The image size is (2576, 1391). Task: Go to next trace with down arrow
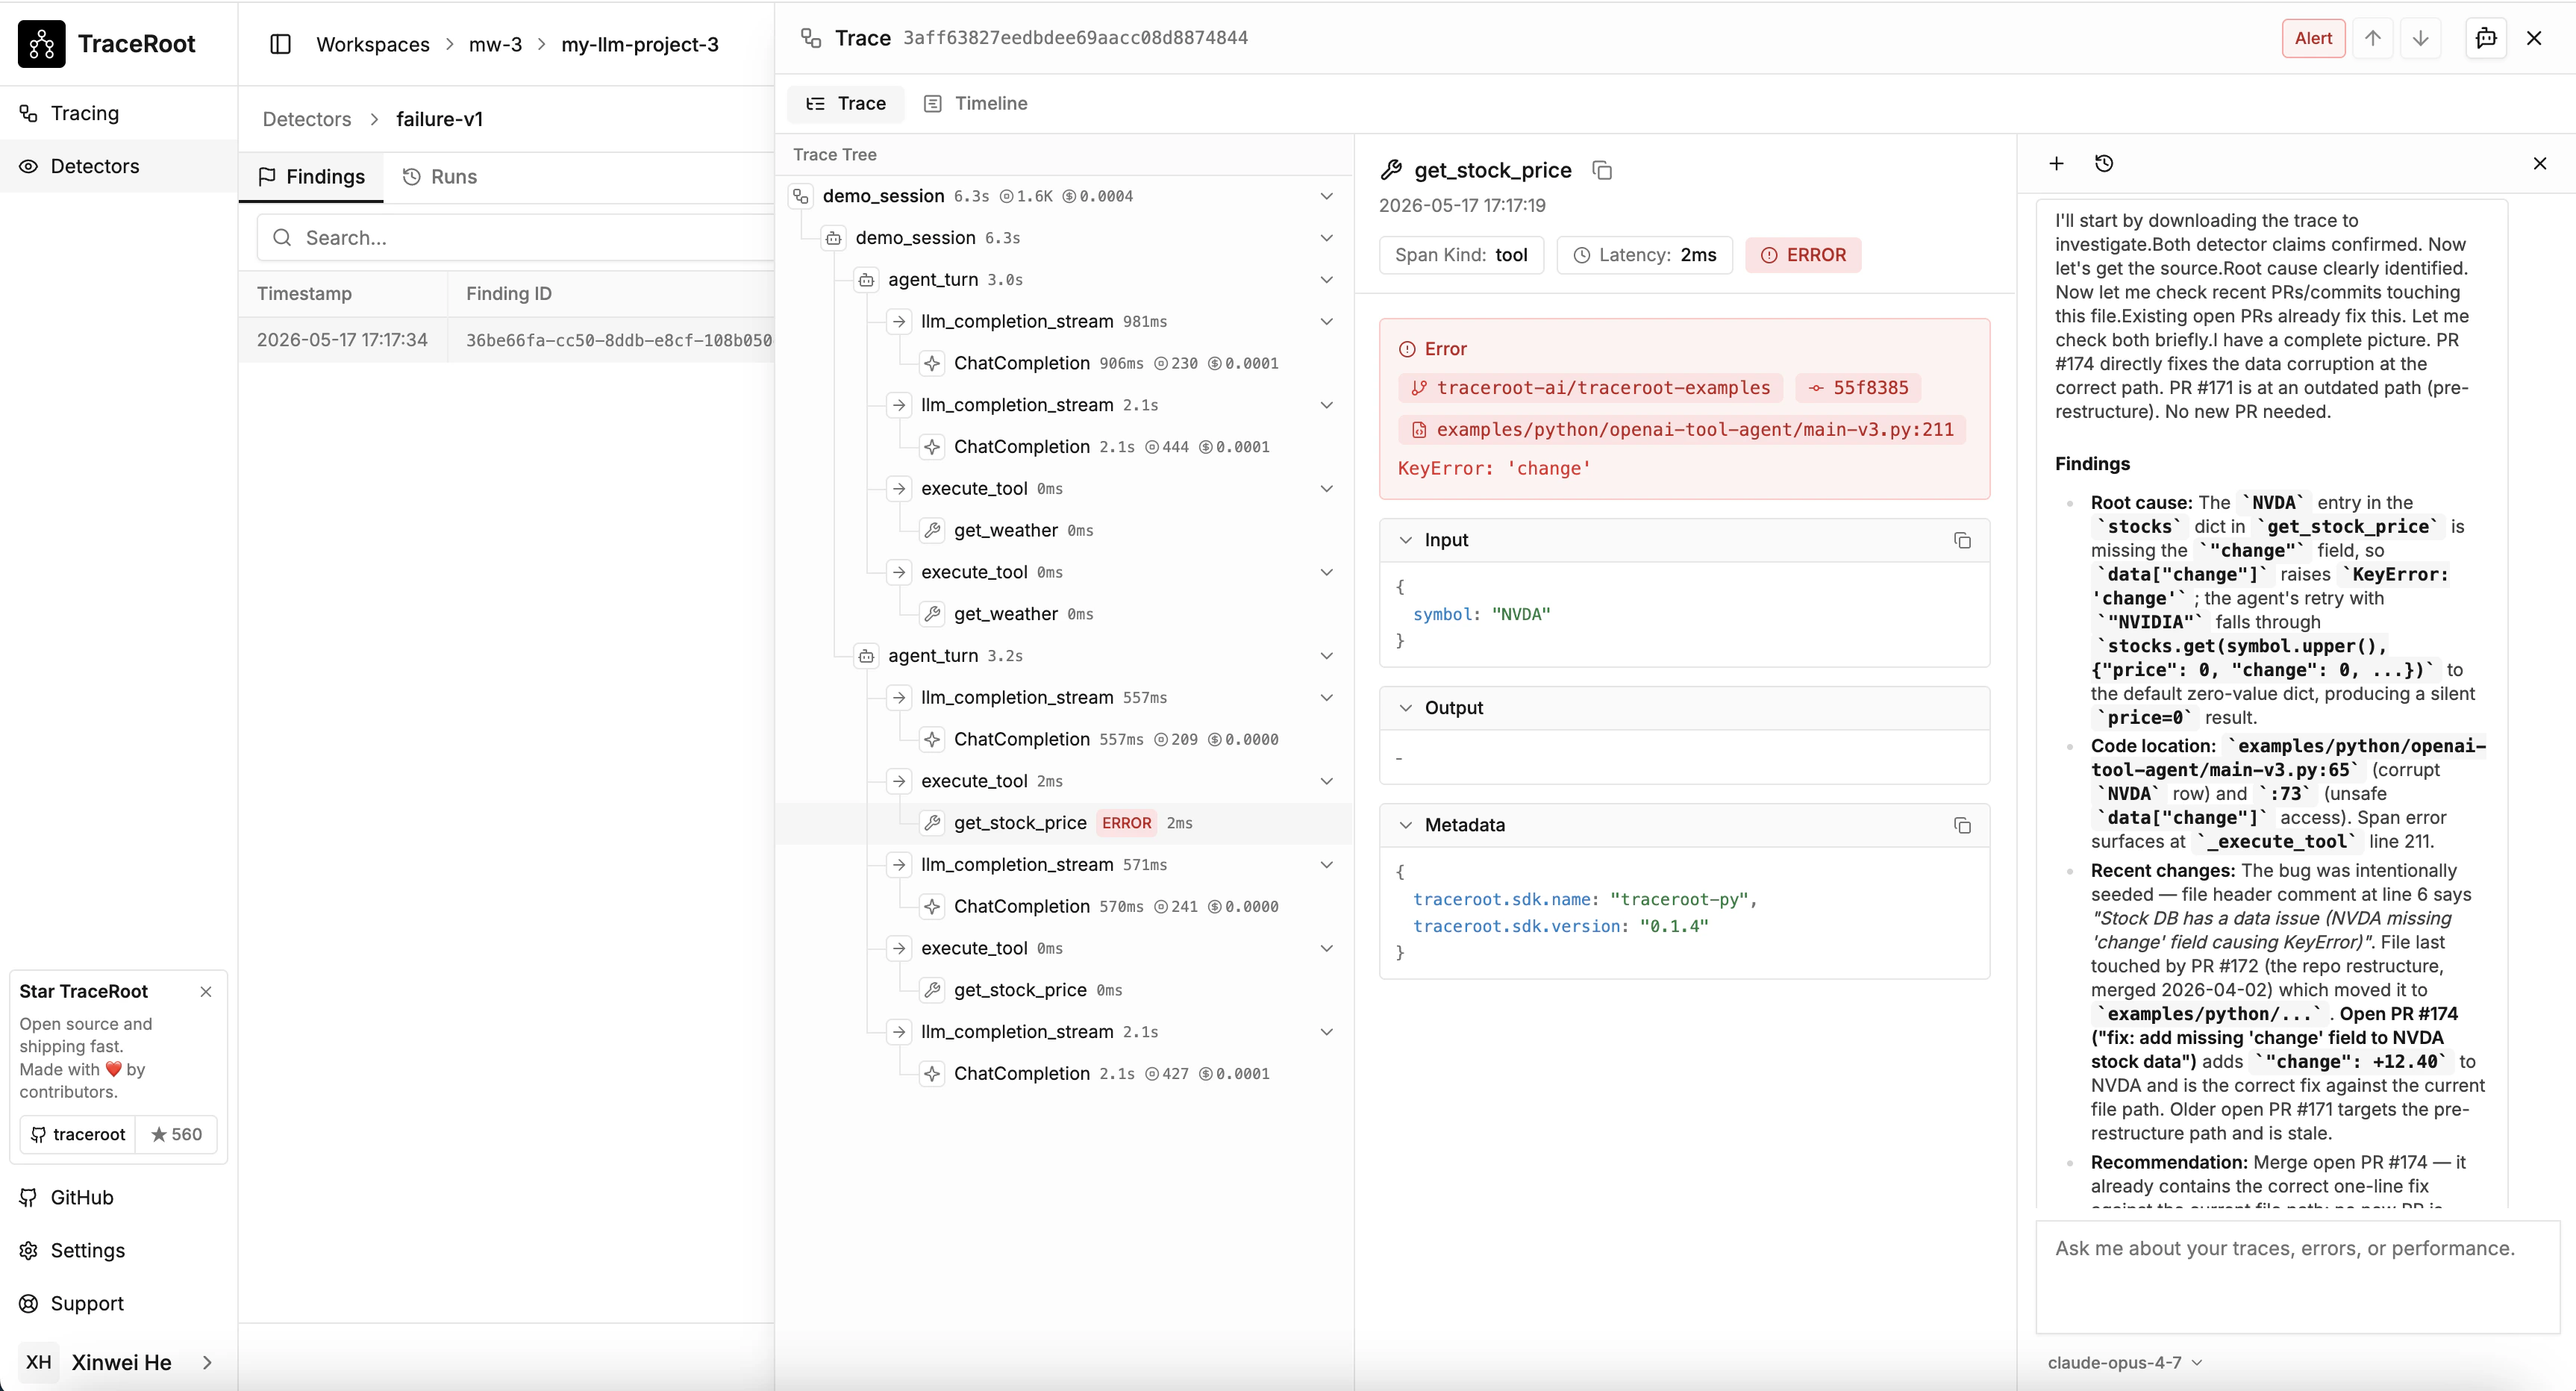(2420, 38)
